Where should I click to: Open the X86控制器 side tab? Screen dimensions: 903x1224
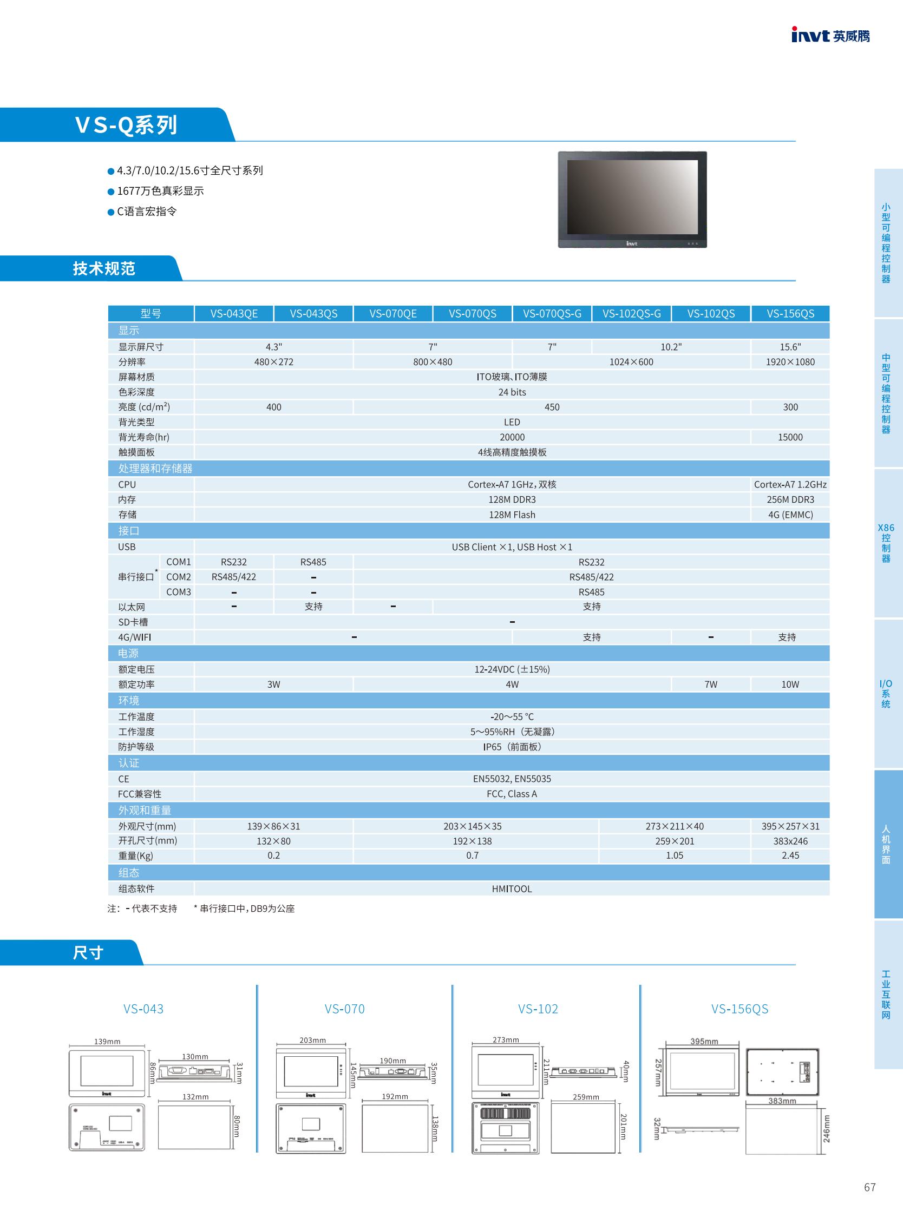click(888, 543)
